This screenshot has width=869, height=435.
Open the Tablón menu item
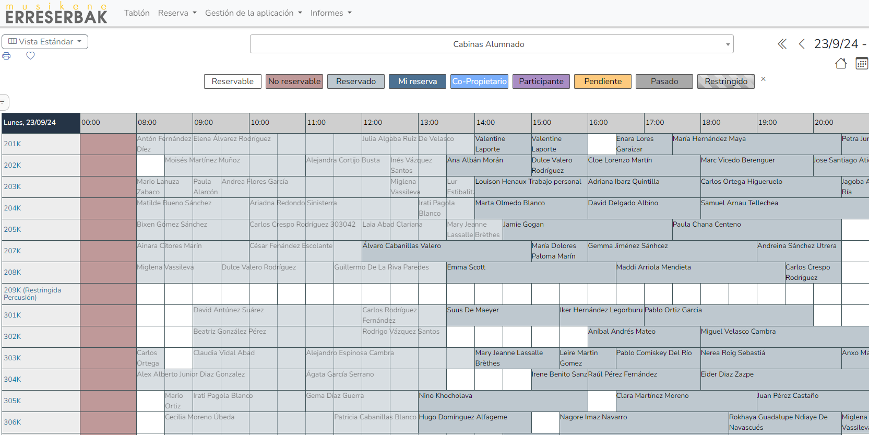tap(137, 13)
